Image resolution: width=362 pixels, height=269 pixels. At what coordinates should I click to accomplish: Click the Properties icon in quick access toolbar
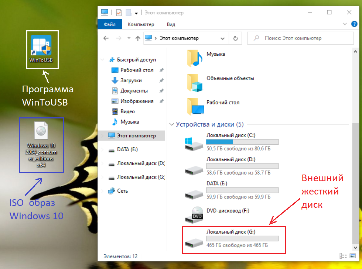[x=119, y=13]
